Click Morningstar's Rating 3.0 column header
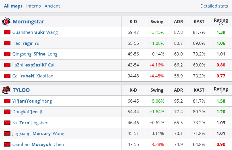Viewport: 232px width, 150px height. point(221,21)
